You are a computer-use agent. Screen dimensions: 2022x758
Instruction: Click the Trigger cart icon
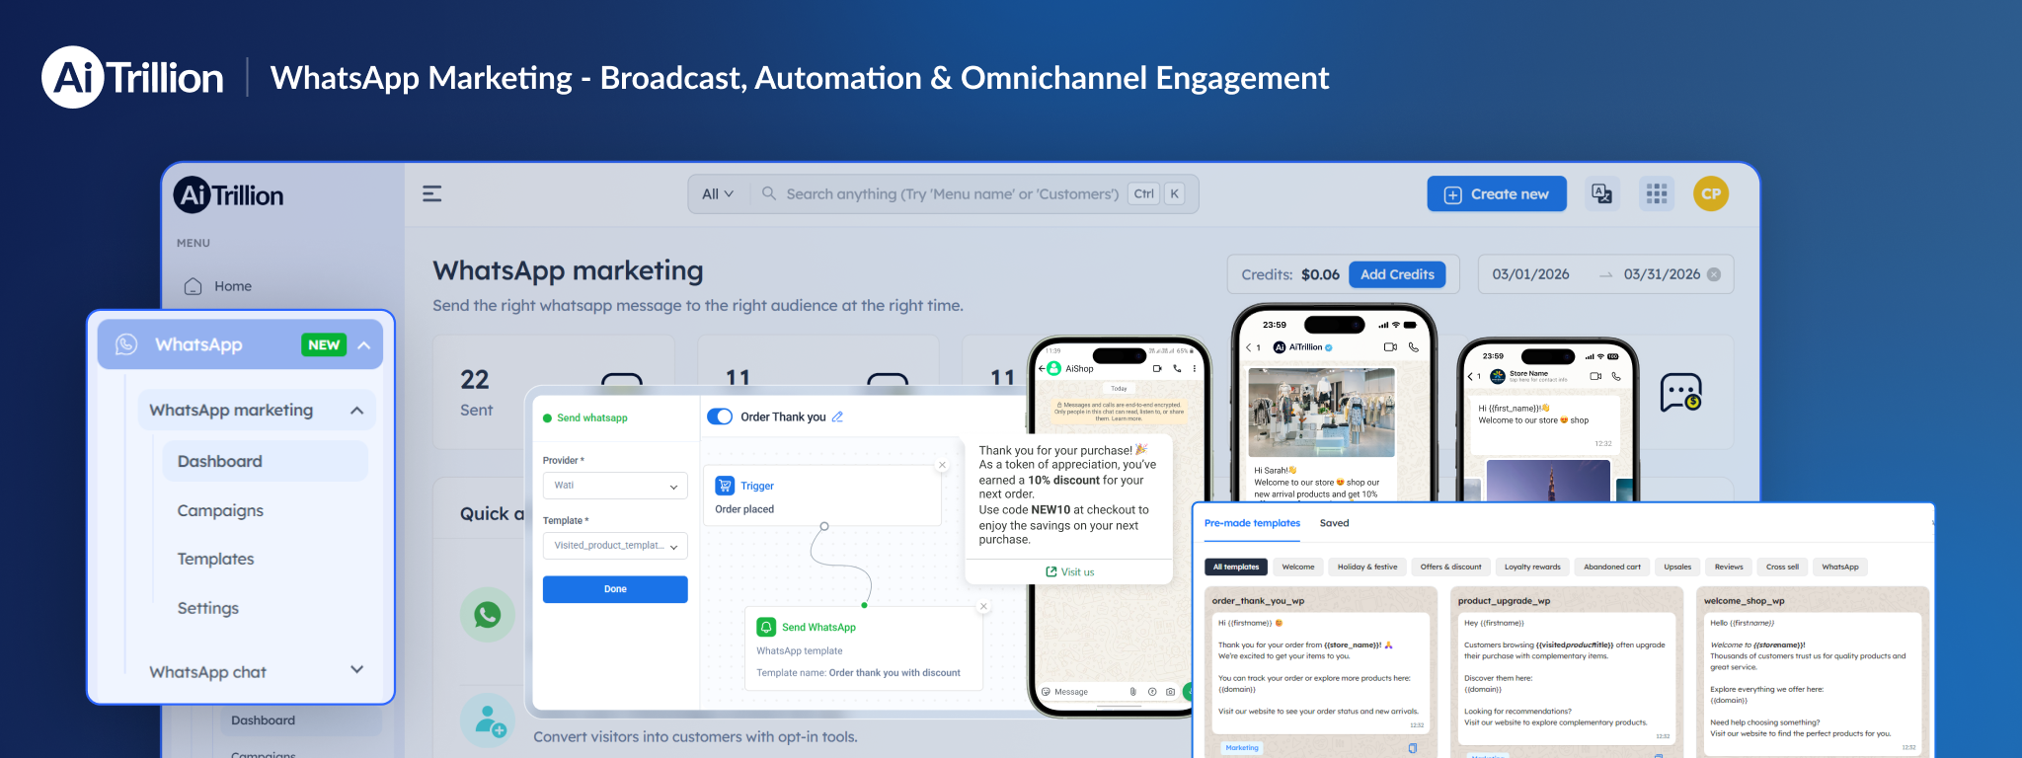tap(725, 486)
